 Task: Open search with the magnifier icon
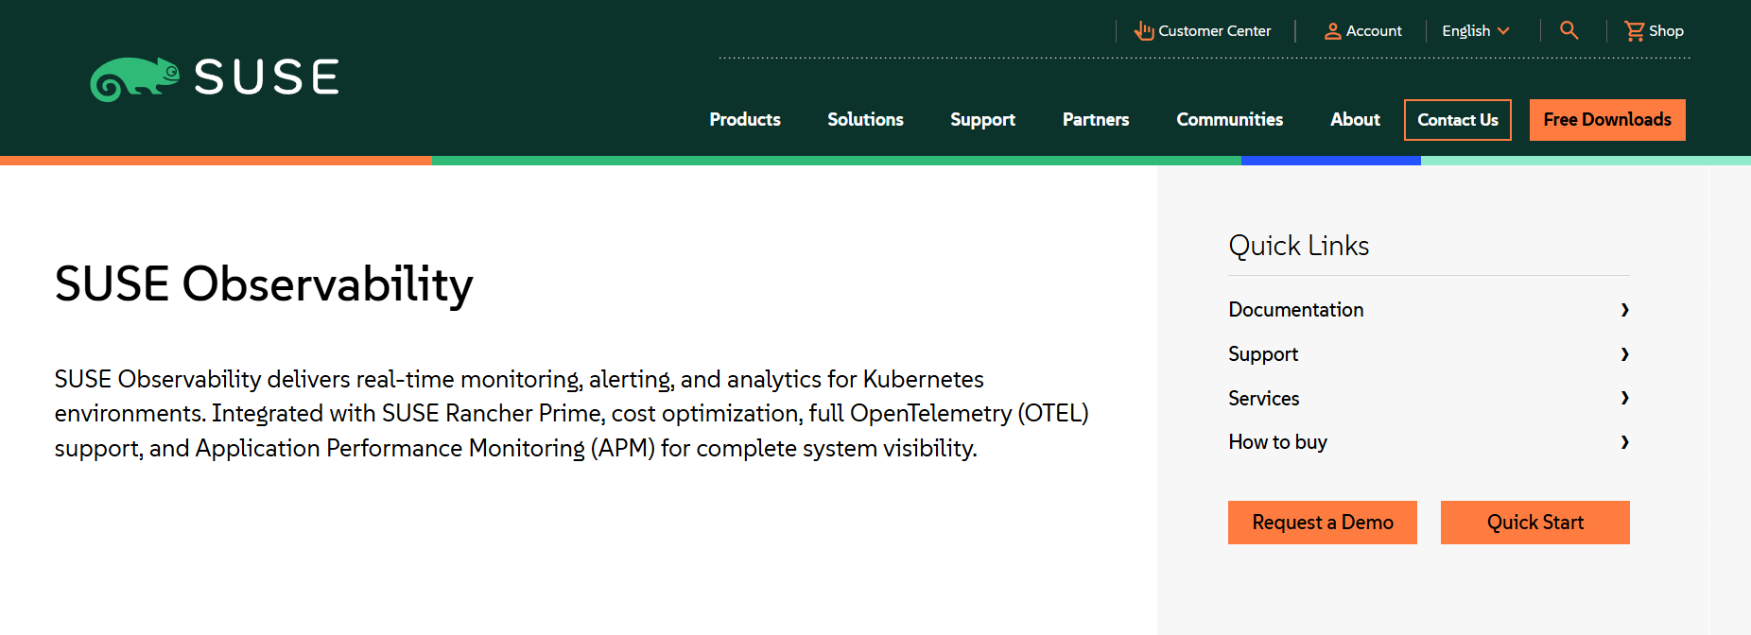tap(1569, 30)
